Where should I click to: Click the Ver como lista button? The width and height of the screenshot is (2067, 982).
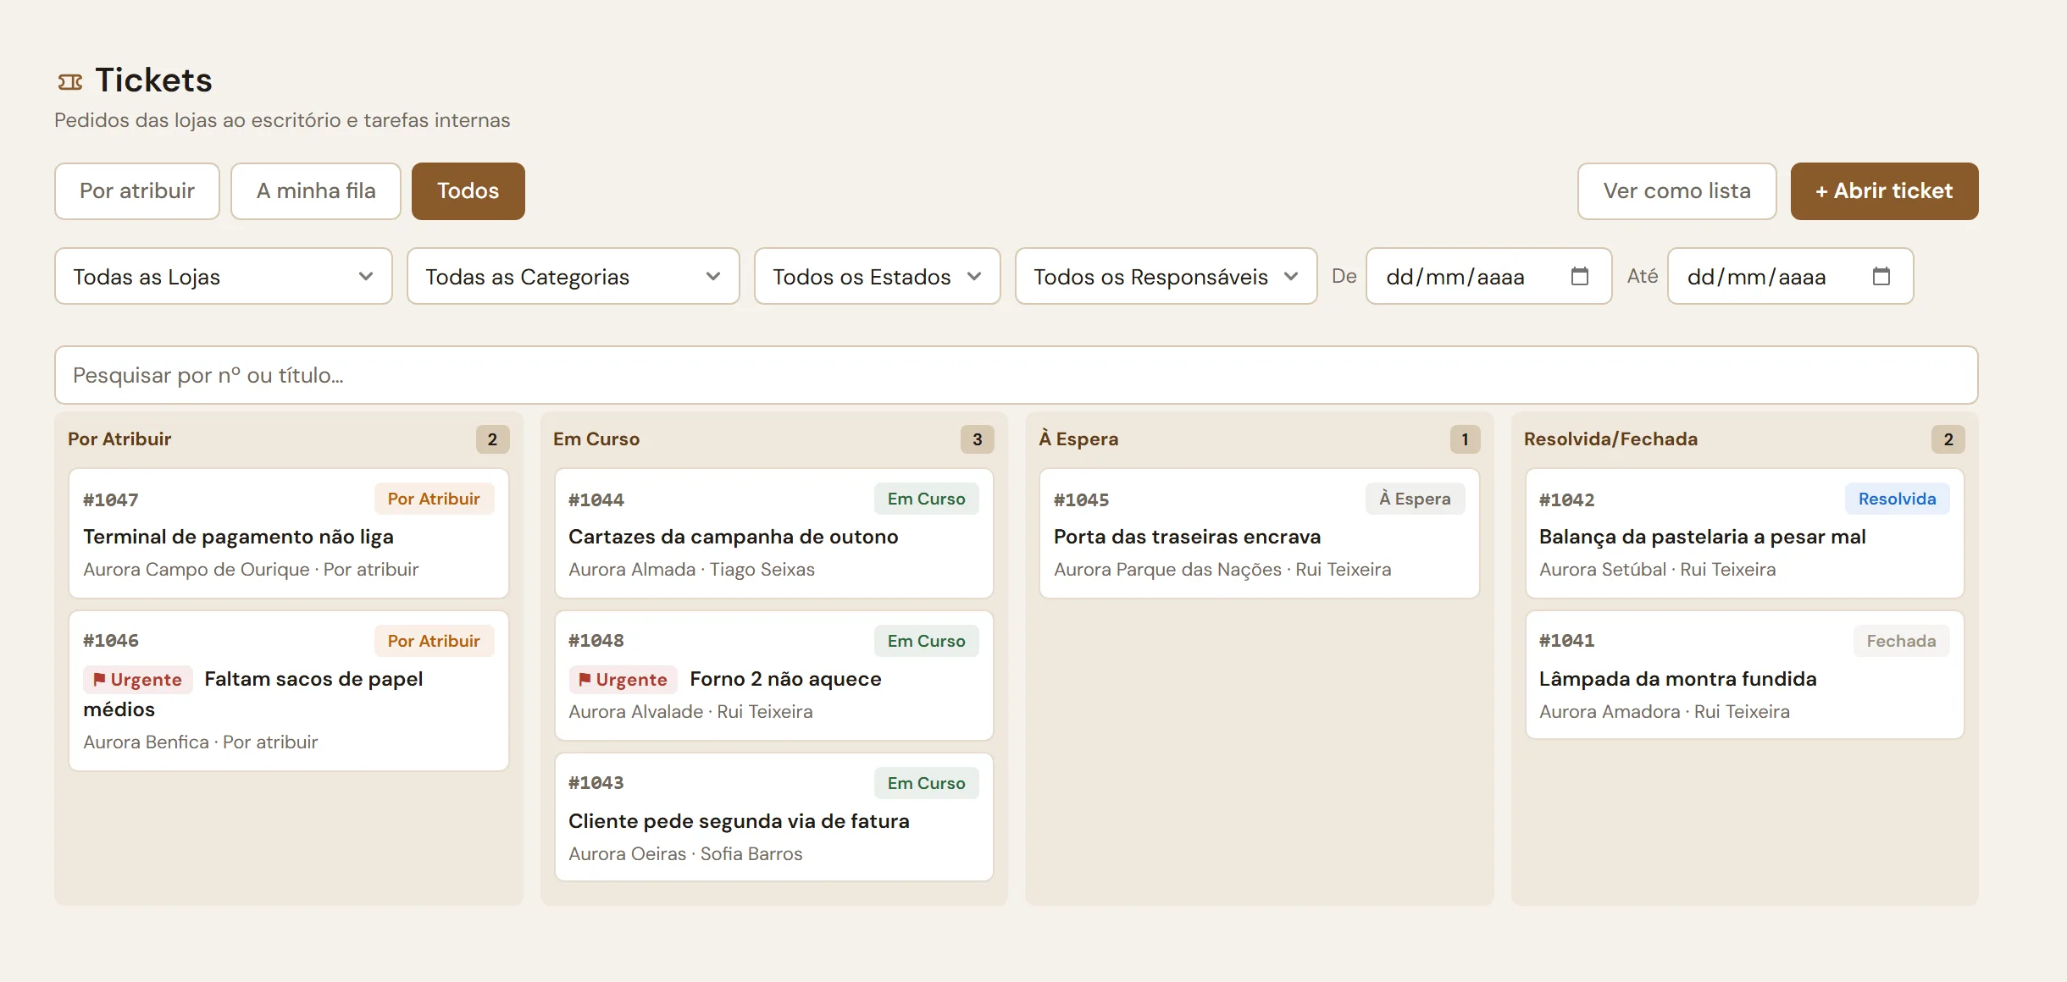[1677, 191]
